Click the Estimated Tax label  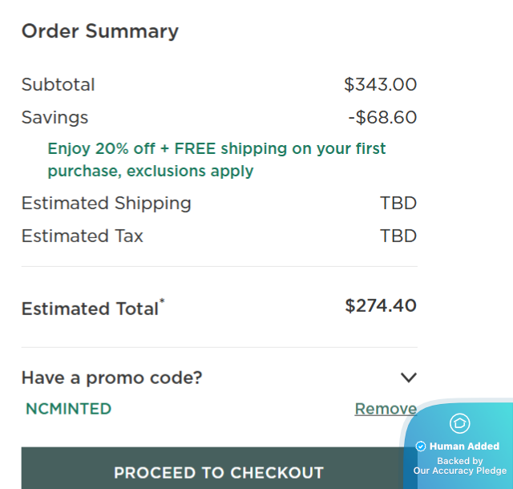pos(83,236)
